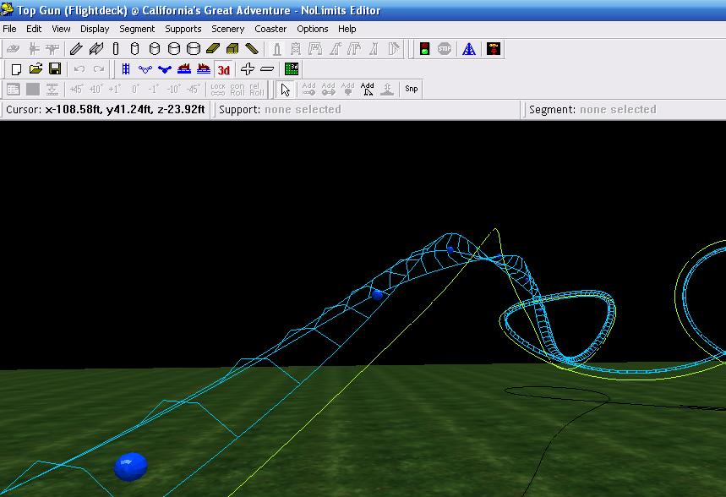Screen dimensions: 726x497
Task: Choose the Add tool with cursor icon
Action: click(367, 89)
